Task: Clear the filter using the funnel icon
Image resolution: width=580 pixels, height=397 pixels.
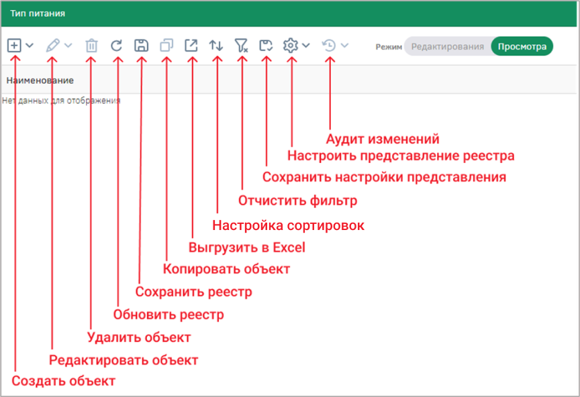Action: [241, 46]
